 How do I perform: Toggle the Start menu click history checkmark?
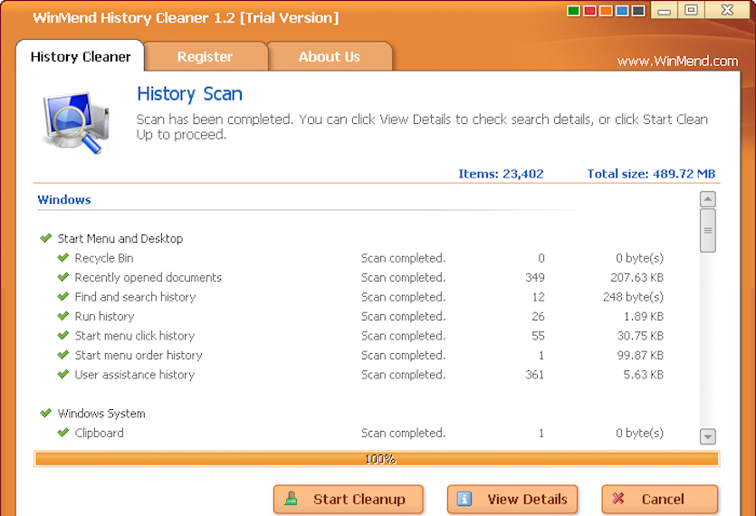(63, 335)
